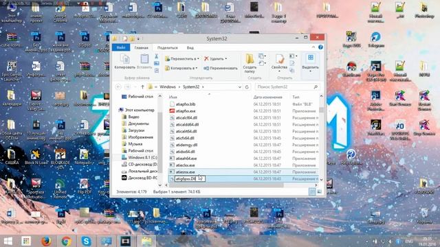The image size is (440, 247).
Task: Click Google Chrome desktop shortcut
Action: point(60,12)
